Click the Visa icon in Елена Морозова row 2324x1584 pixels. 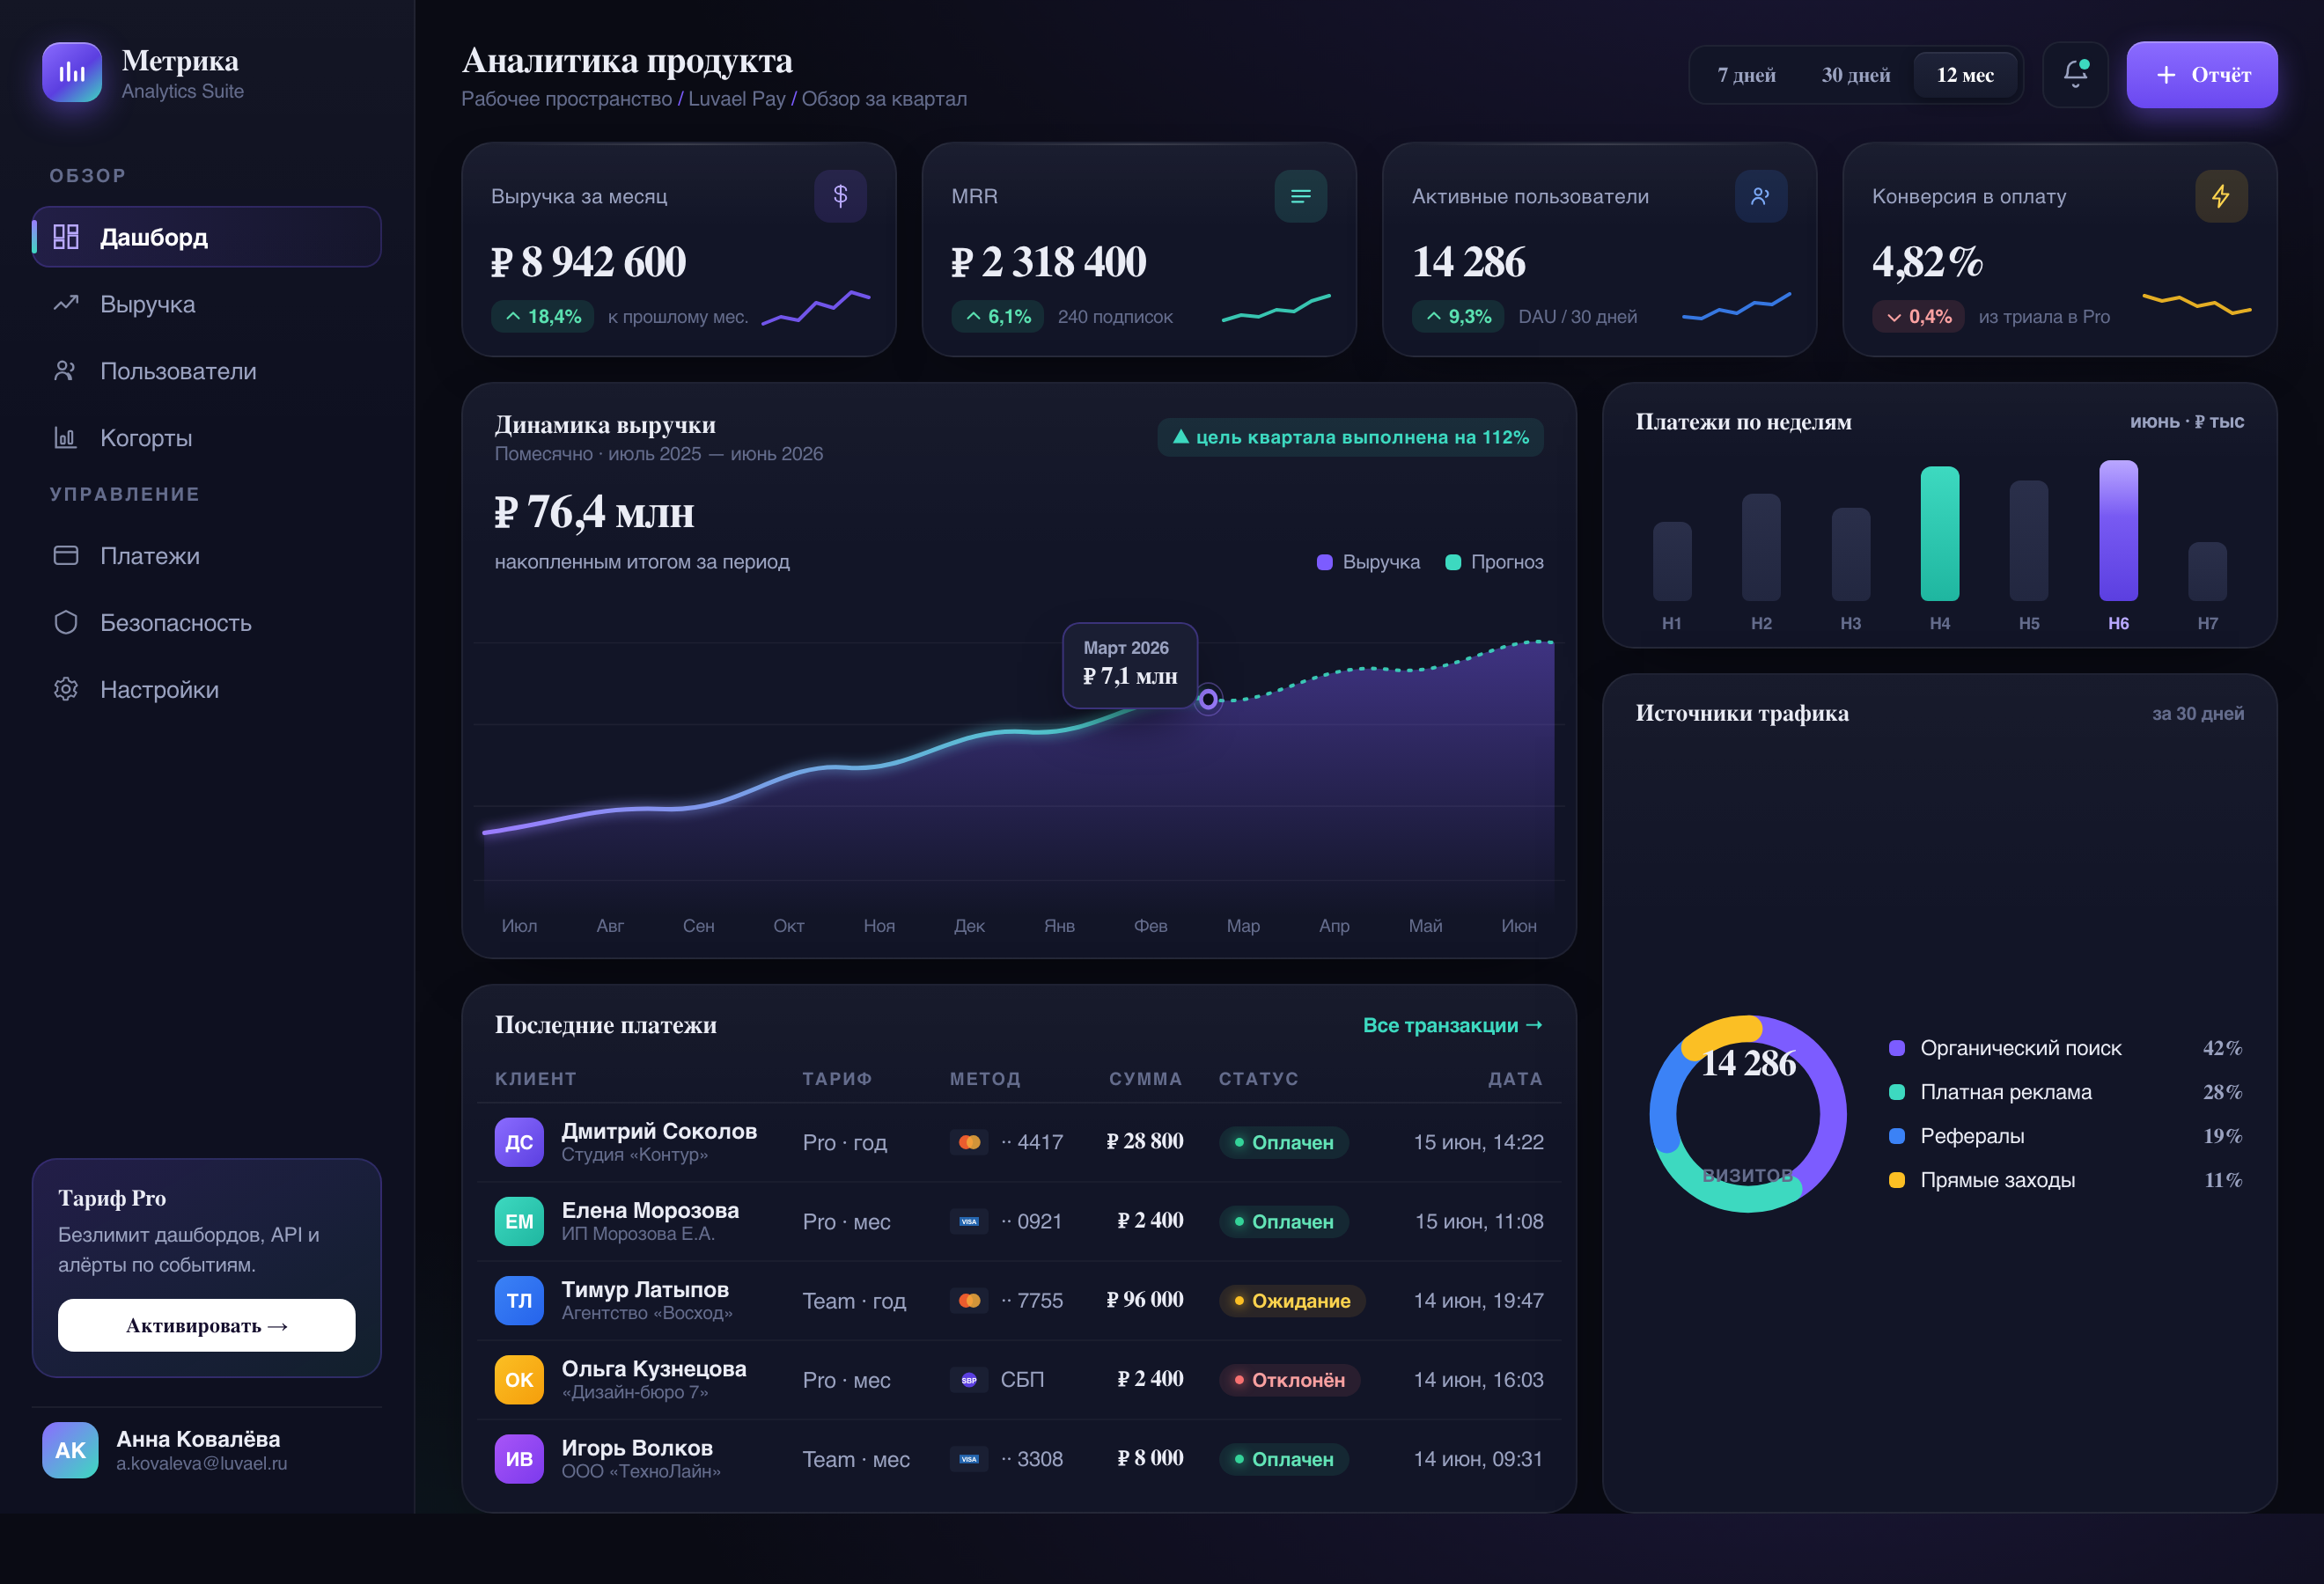pyautogui.click(x=969, y=1221)
